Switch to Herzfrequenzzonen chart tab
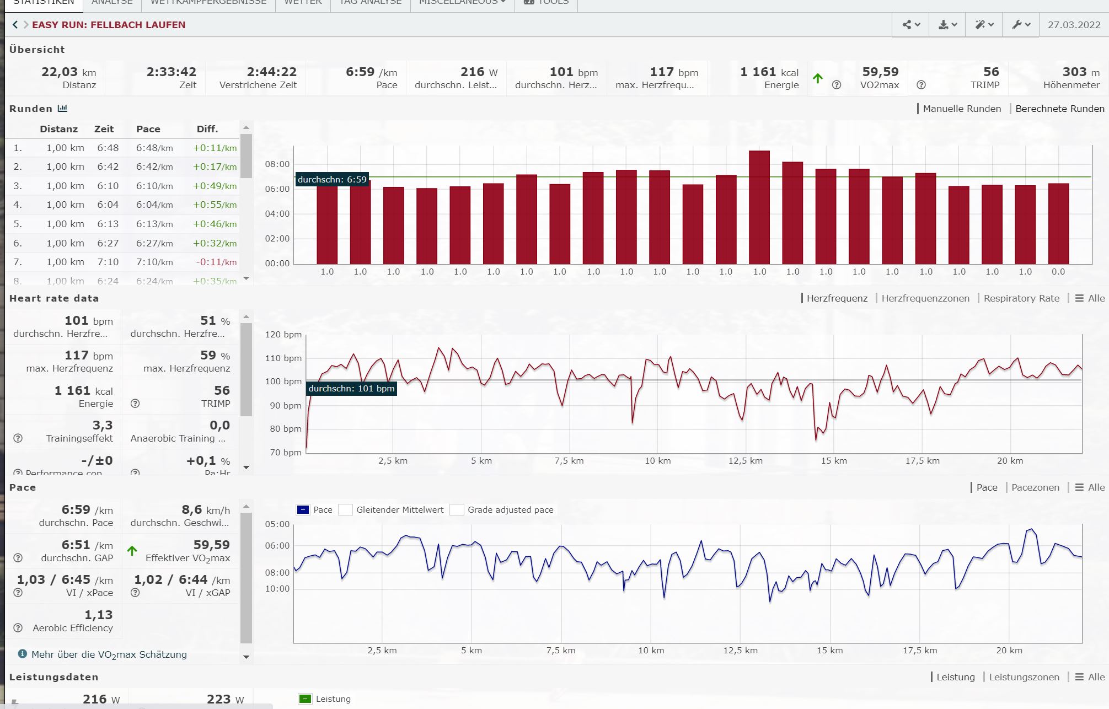Image resolution: width=1109 pixels, height=709 pixels. coord(925,298)
